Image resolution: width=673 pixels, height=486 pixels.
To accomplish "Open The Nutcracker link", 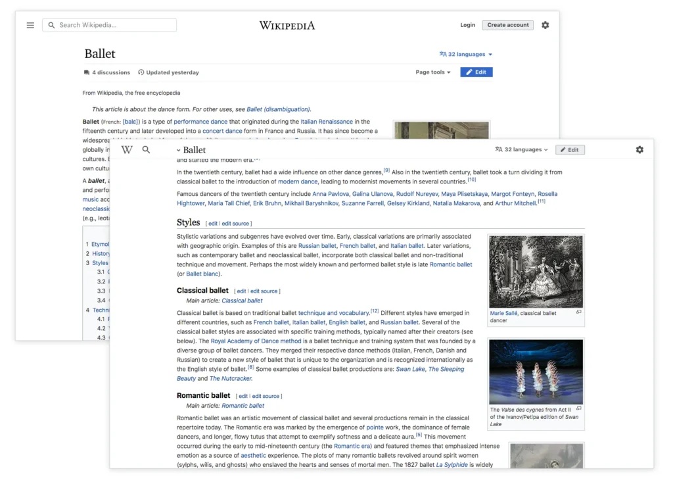I will (x=231, y=379).
